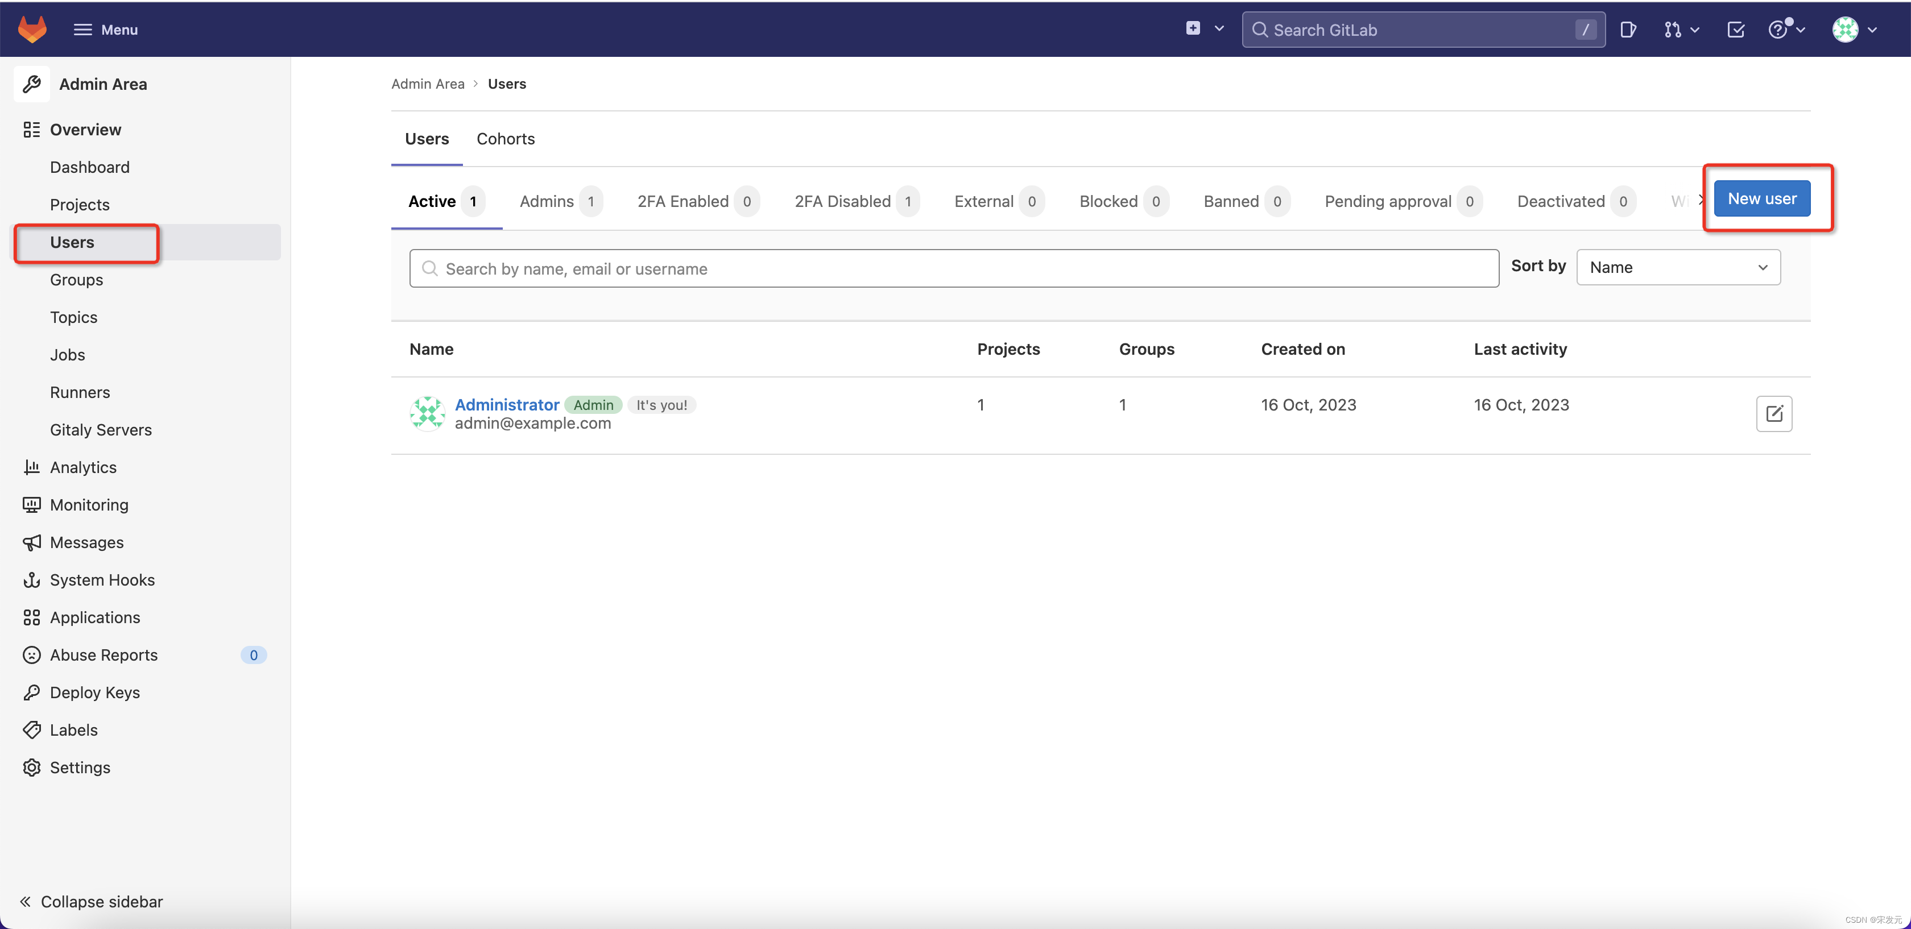1911x929 pixels.
Task: Select the Pending approval filter tab
Action: click(1404, 202)
